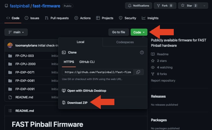Select the Local tab in the popup

tap(81, 42)
